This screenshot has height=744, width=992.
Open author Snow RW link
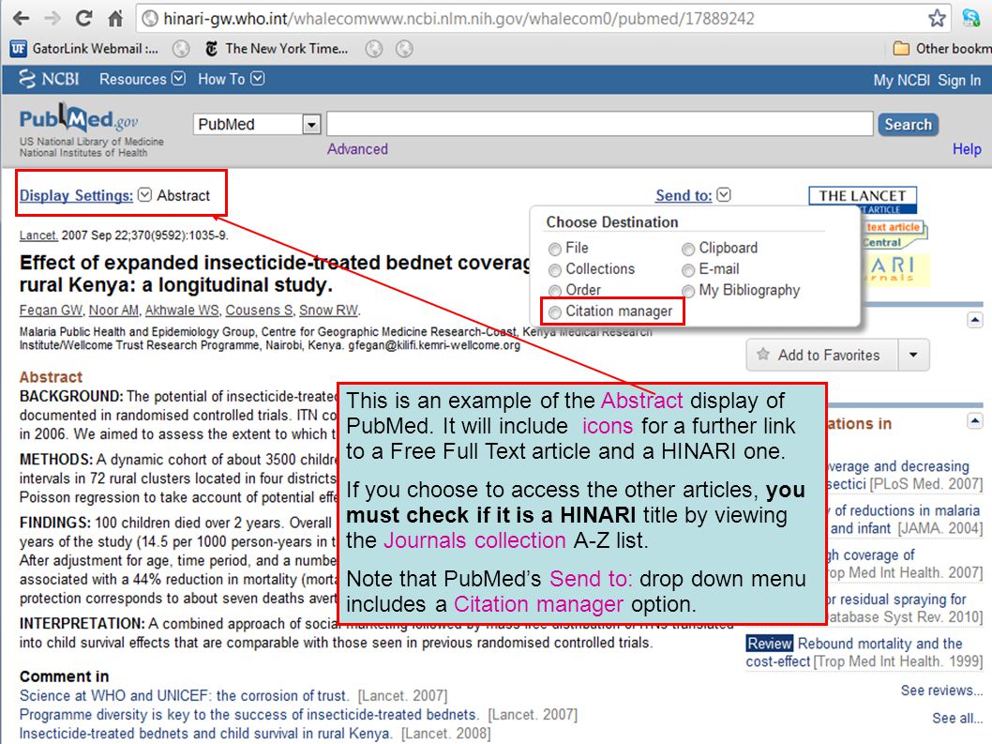pyautogui.click(x=329, y=311)
